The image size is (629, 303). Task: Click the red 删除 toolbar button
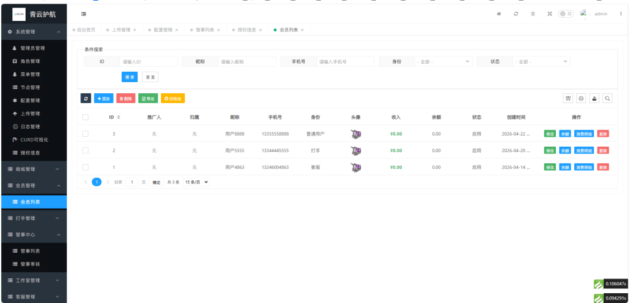point(125,98)
